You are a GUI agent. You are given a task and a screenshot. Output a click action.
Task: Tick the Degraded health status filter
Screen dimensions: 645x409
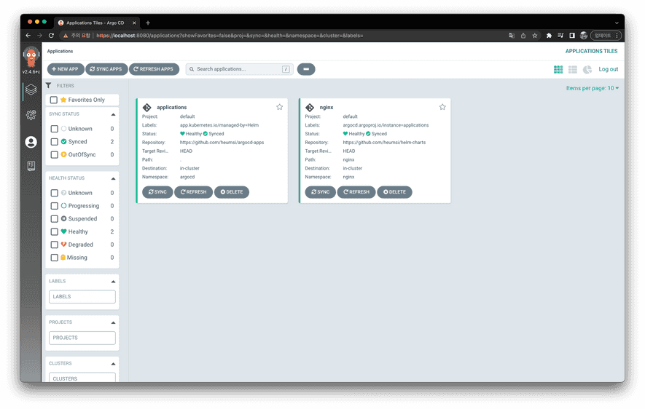coord(54,245)
